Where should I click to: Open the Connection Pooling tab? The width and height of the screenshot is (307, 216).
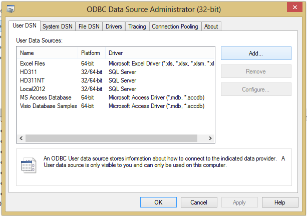coord(175,26)
